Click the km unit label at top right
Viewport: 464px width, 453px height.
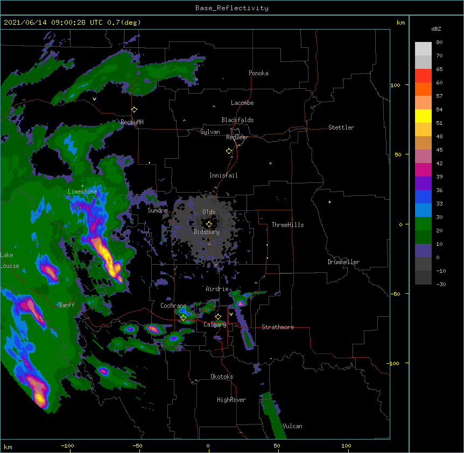pyautogui.click(x=400, y=23)
